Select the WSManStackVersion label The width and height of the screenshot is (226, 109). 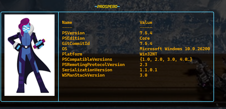coord(83,75)
